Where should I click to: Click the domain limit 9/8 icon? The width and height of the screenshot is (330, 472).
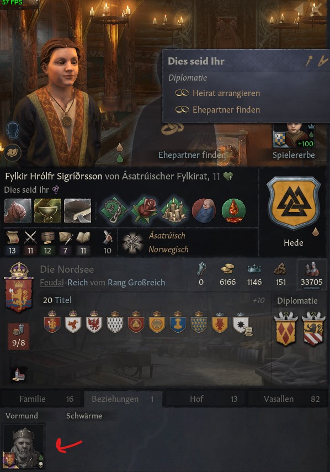pos(19,336)
